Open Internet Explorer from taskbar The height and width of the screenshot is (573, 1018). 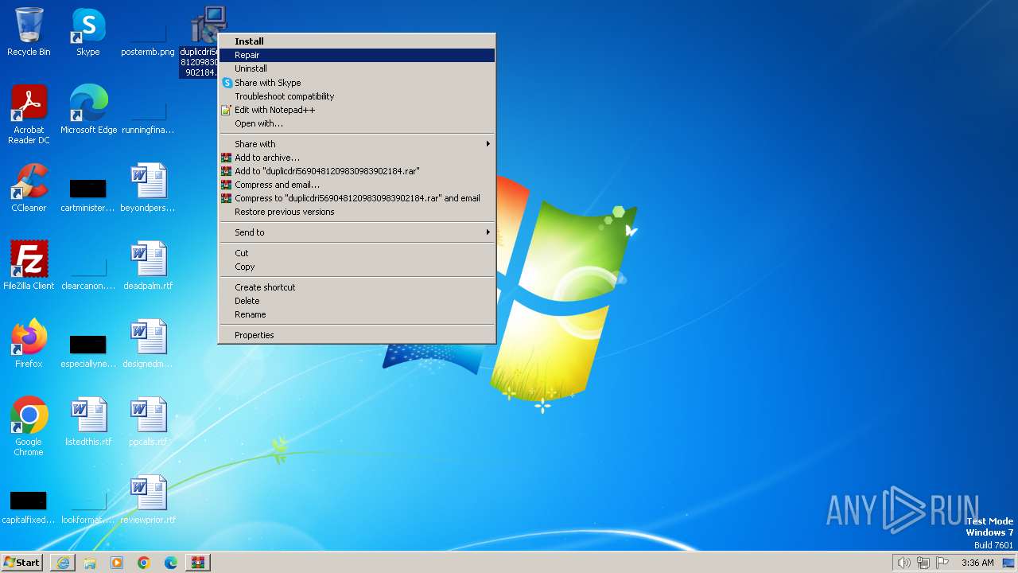point(63,563)
